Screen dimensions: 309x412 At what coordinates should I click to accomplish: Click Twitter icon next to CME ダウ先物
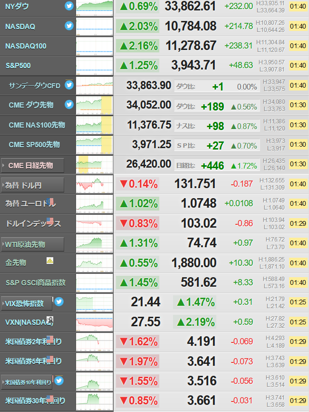[69, 105]
